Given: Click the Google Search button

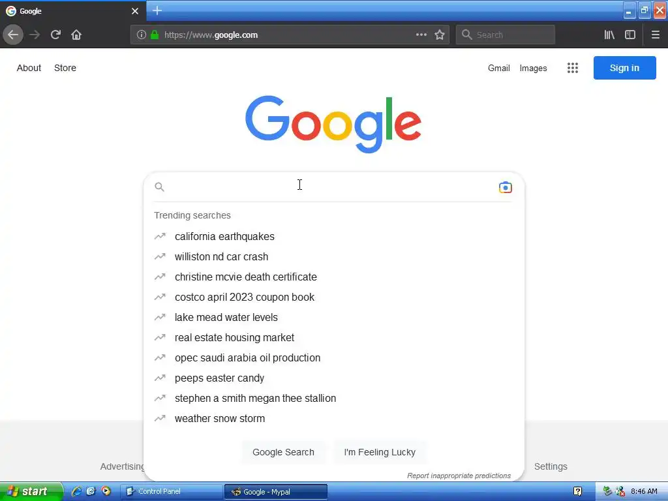Looking at the screenshot, I should tap(283, 452).
